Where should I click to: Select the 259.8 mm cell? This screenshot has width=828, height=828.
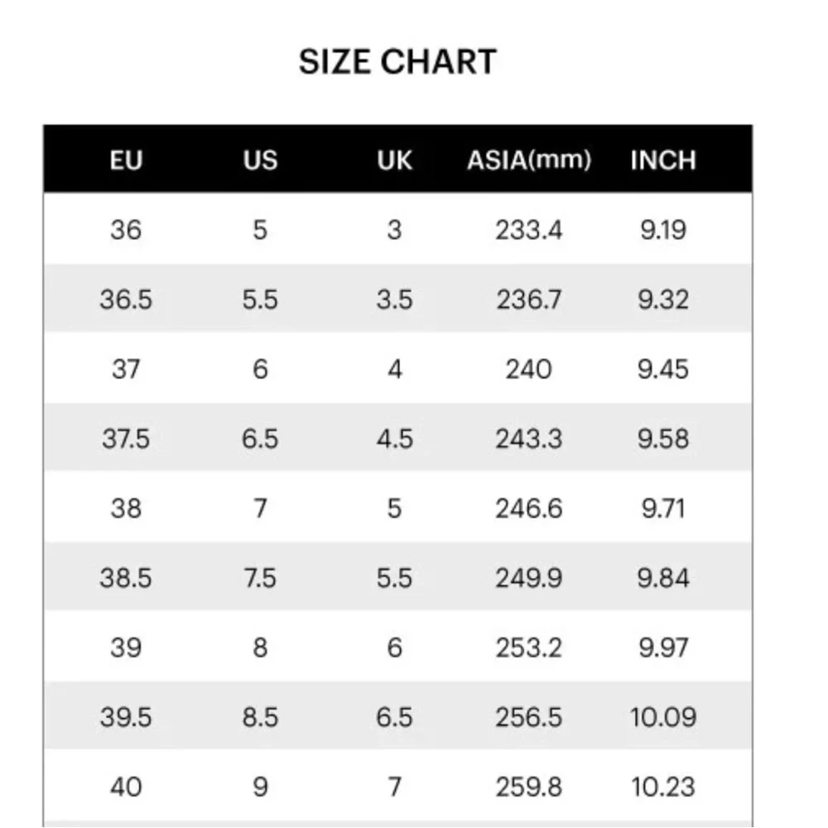pyautogui.click(x=529, y=786)
